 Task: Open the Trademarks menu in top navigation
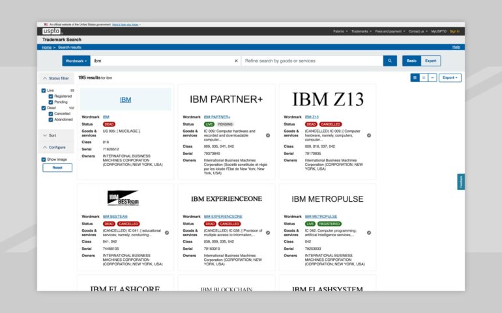point(361,31)
